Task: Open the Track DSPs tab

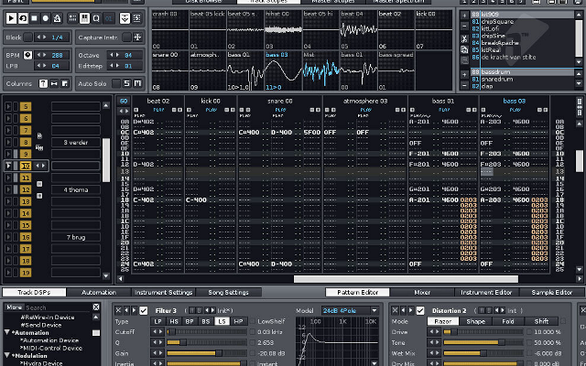Action: [x=34, y=293]
